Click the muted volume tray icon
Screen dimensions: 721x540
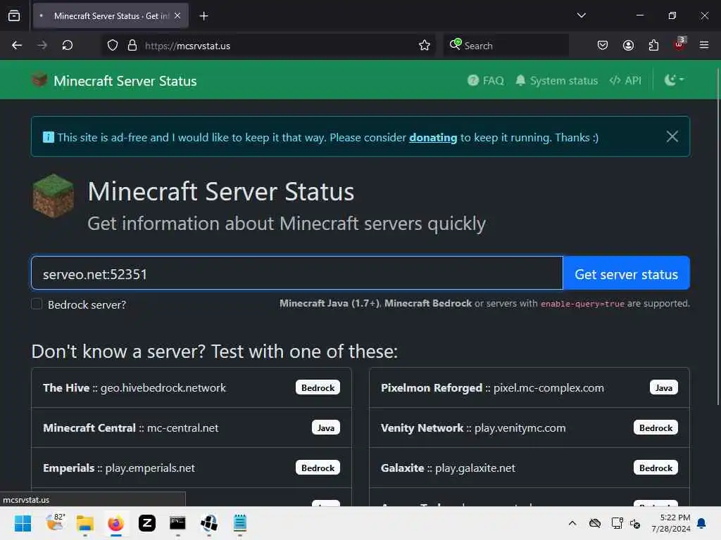(x=635, y=523)
